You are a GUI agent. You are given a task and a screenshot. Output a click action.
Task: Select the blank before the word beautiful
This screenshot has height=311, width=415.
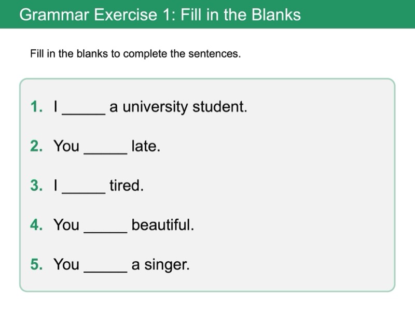[105, 227]
